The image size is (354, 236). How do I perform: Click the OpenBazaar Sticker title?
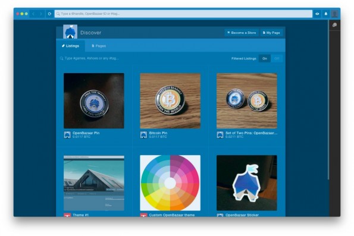(242, 215)
